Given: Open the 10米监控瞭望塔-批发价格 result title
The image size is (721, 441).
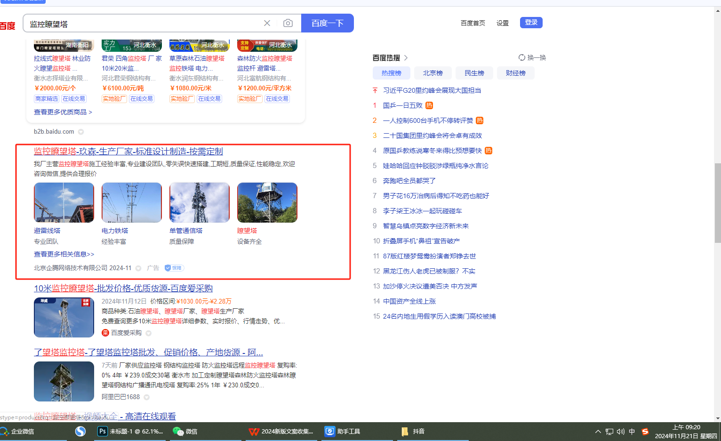Looking at the screenshot, I should pyautogui.click(x=123, y=289).
